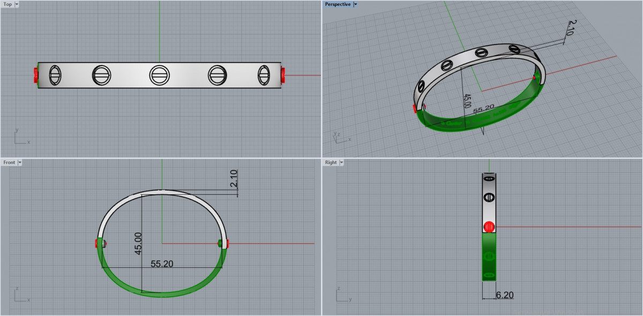Select the 2.10 dimension text in Front view
Image resolution: width=643 pixels, height=316 pixels.
coord(234,178)
